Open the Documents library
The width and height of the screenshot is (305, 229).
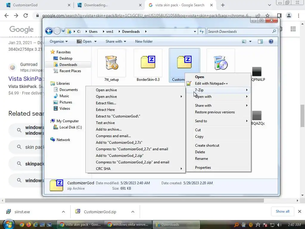tap(69, 89)
